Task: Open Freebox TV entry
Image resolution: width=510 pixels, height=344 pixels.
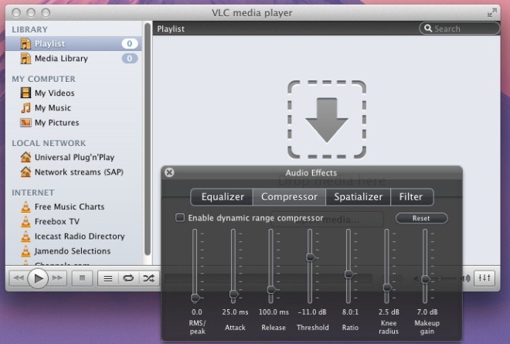Action: [73, 222]
